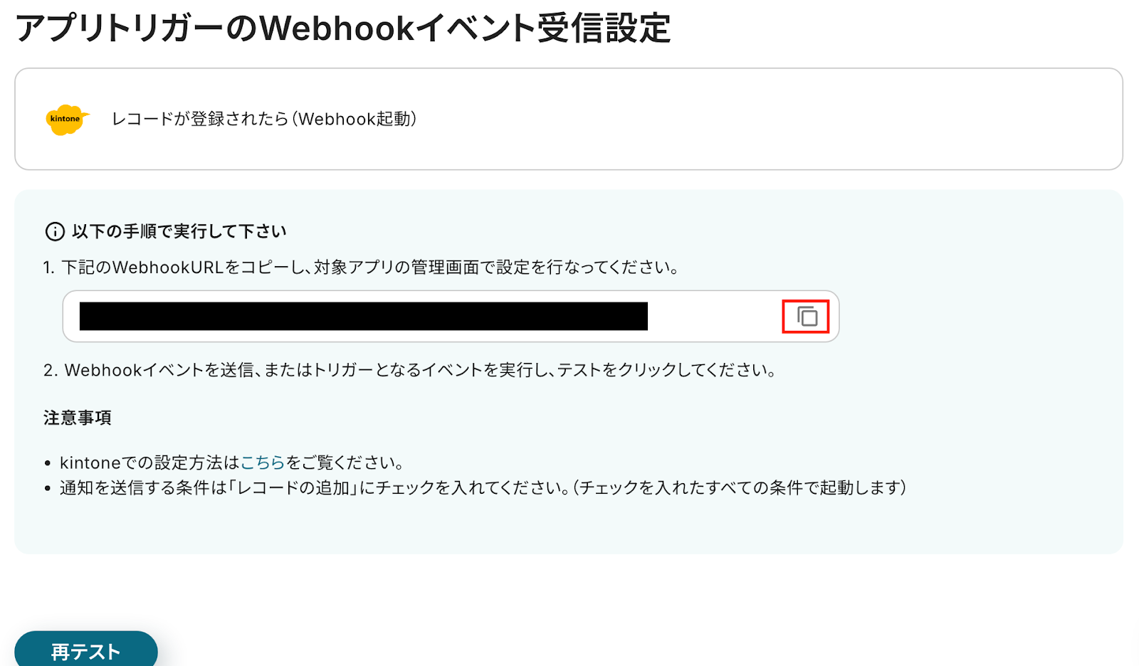Click the 再テスト button
Viewport: 1139px width, 666px height.
pos(86,649)
